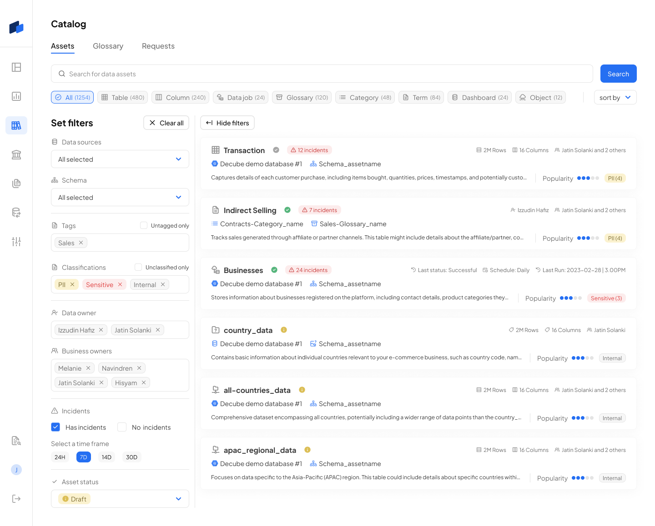Remove the Sales tag chip
This screenshot has width=655, height=526.
point(81,243)
